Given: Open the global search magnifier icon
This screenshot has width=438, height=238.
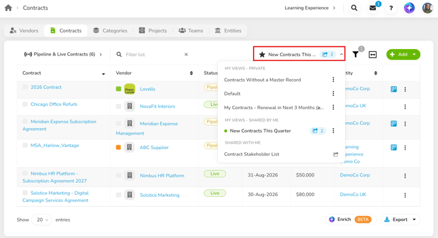Looking at the screenshot, I should click(x=354, y=8).
